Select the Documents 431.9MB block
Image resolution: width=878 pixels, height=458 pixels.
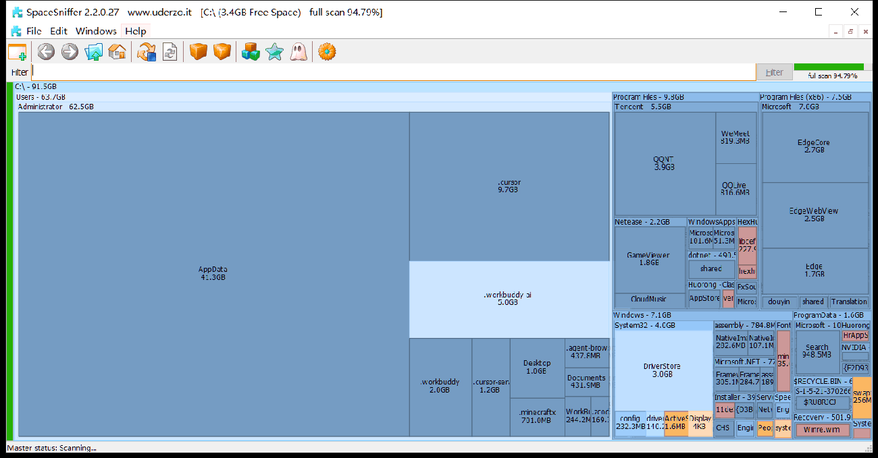(x=587, y=382)
